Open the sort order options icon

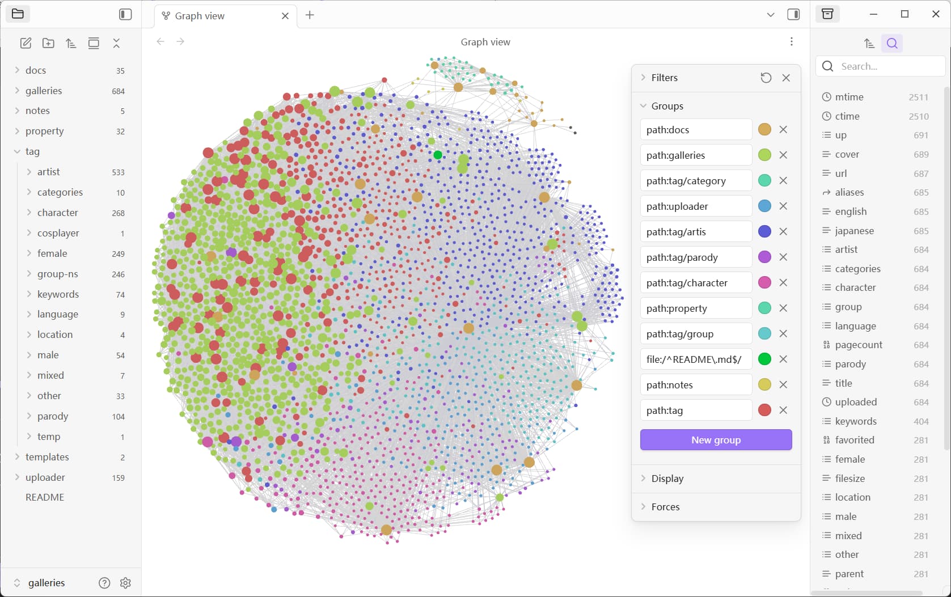pyautogui.click(x=71, y=43)
